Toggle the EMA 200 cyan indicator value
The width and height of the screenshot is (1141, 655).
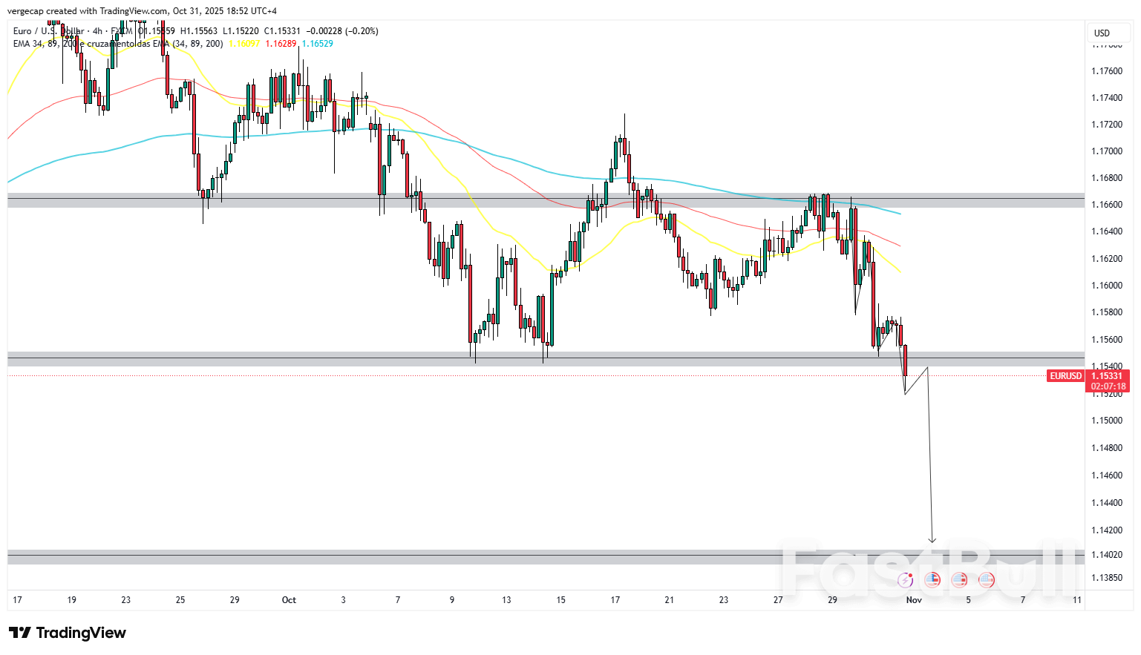(x=317, y=43)
